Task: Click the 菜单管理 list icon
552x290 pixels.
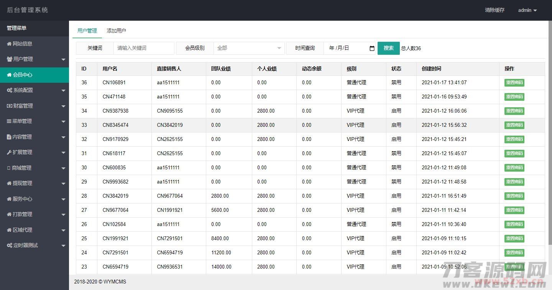Action: 9,121
